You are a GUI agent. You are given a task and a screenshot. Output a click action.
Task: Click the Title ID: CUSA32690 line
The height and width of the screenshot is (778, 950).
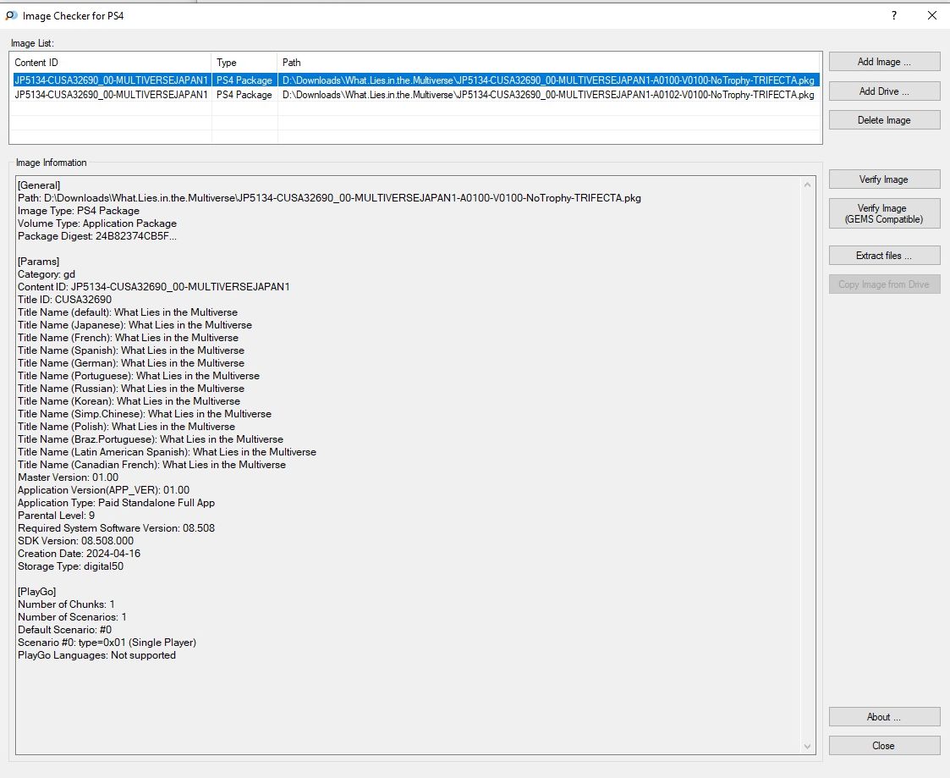click(x=65, y=300)
